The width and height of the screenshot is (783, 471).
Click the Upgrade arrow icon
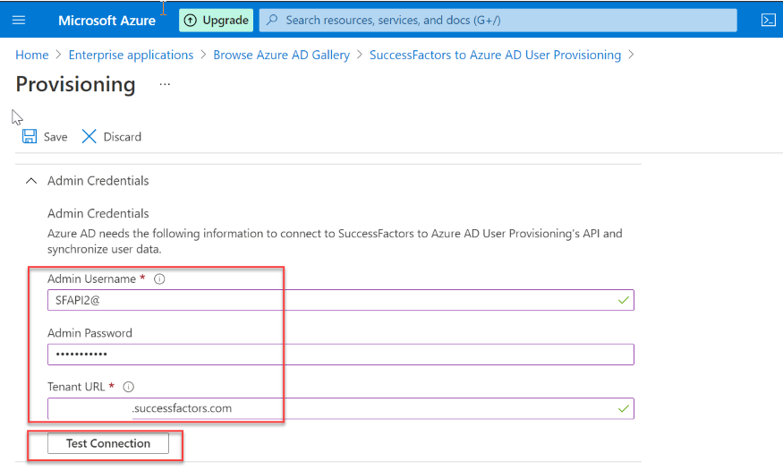(x=191, y=20)
